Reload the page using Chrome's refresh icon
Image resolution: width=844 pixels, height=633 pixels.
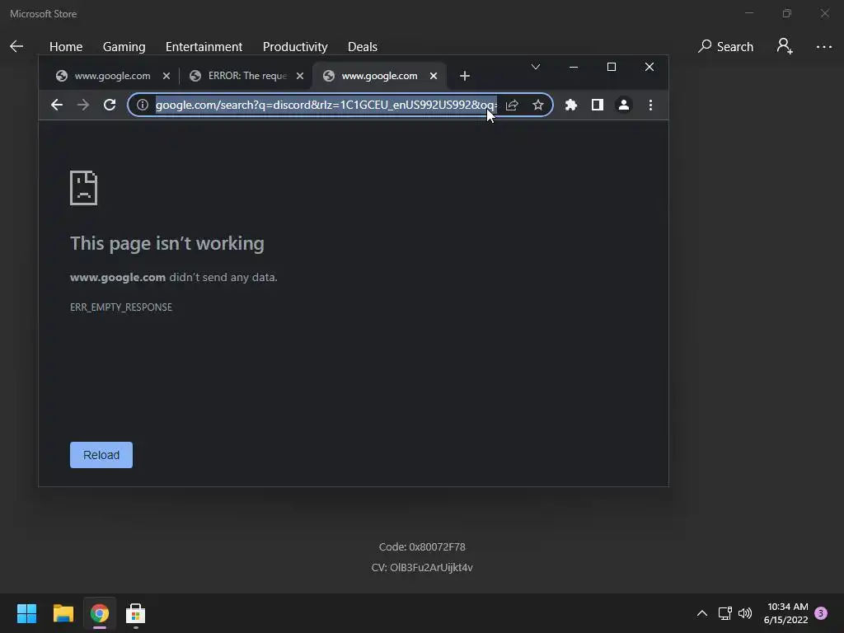coord(110,105)
